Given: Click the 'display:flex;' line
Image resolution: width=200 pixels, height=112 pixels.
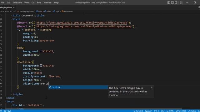Looking at the screenshot, I should click(x=32, y=73).
